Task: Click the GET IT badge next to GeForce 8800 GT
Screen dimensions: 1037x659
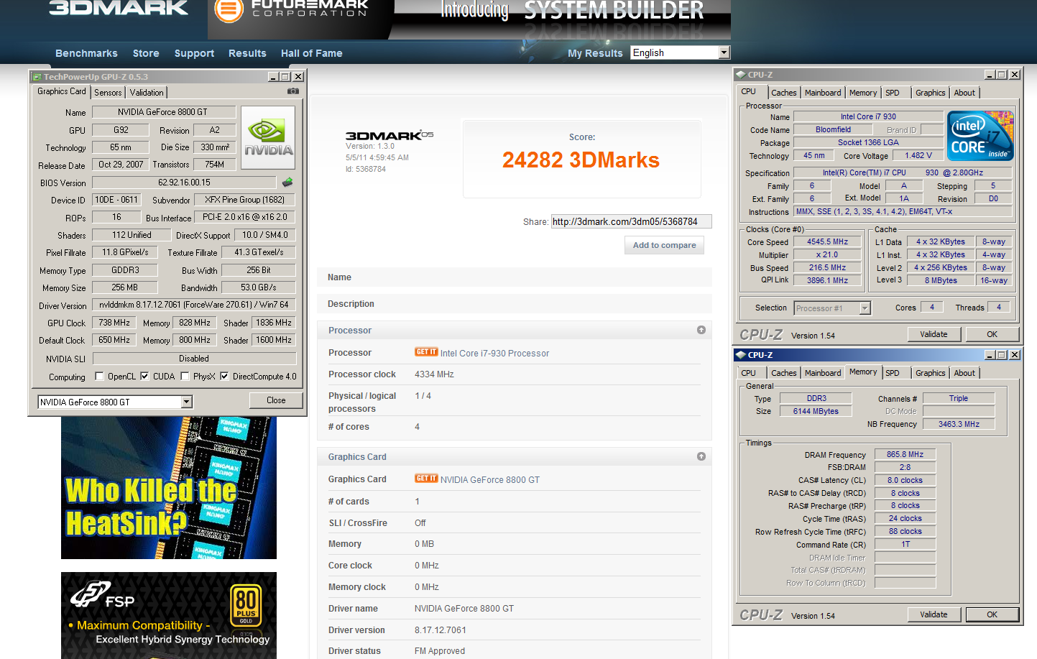Action: (x=426, y=479)
